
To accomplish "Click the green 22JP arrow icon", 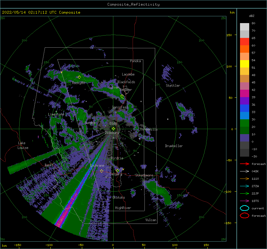I will 244,193.
